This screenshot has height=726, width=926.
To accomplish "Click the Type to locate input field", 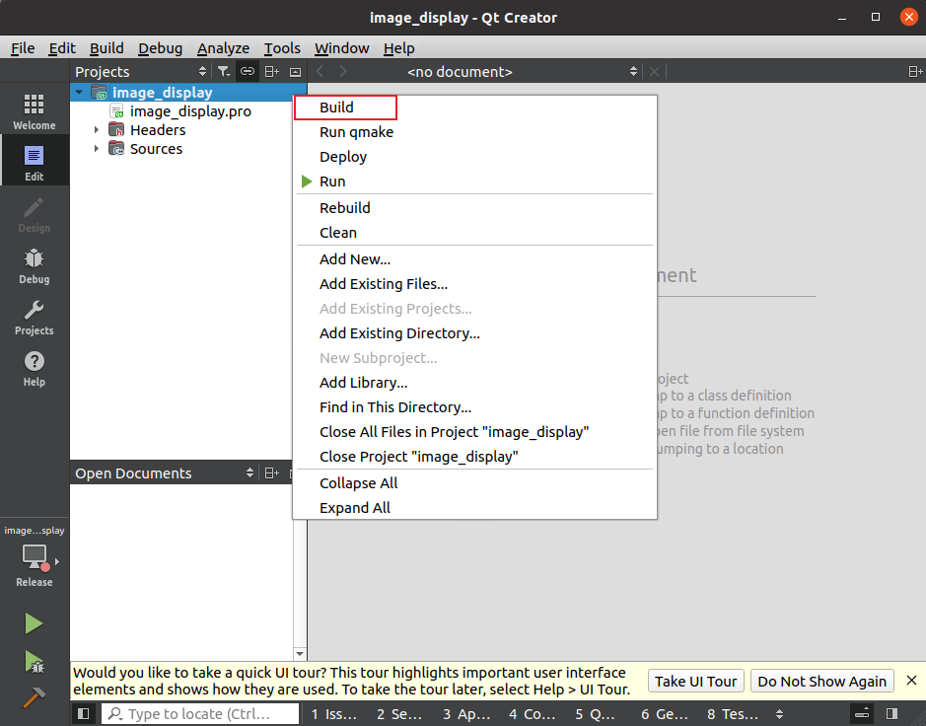I will pyautogui.click(x=200, y=714).
